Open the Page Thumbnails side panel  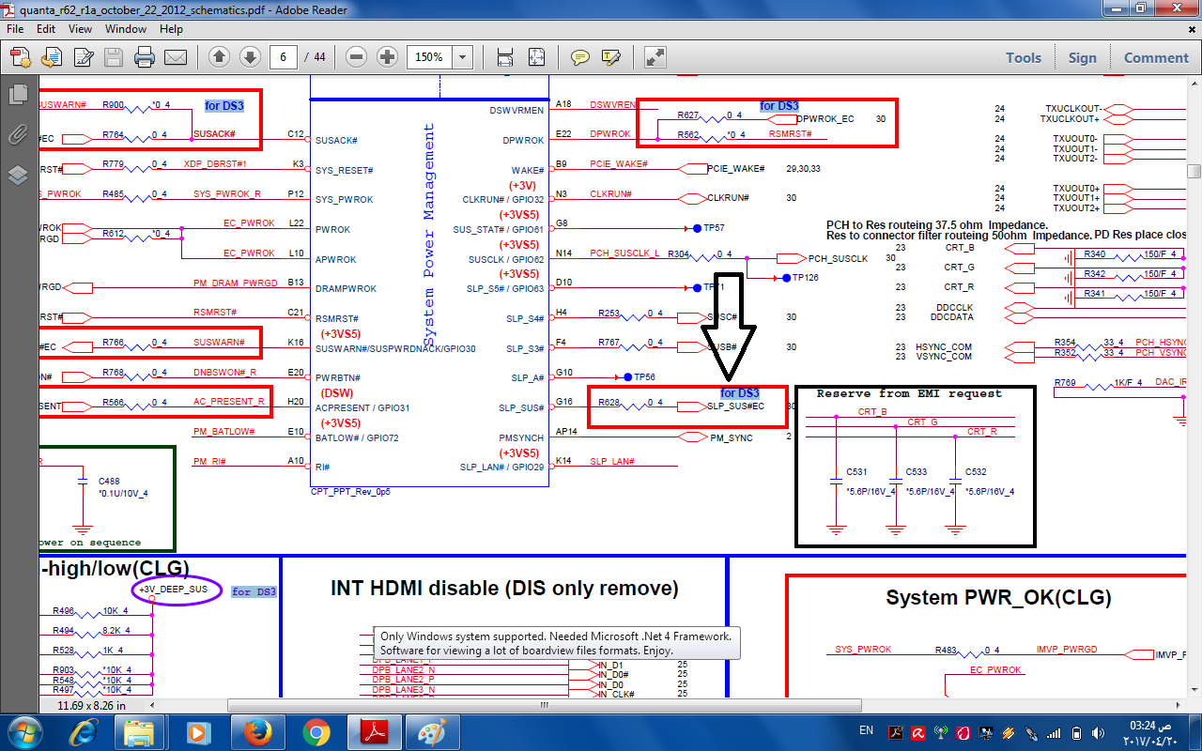[x=18, y=94]
